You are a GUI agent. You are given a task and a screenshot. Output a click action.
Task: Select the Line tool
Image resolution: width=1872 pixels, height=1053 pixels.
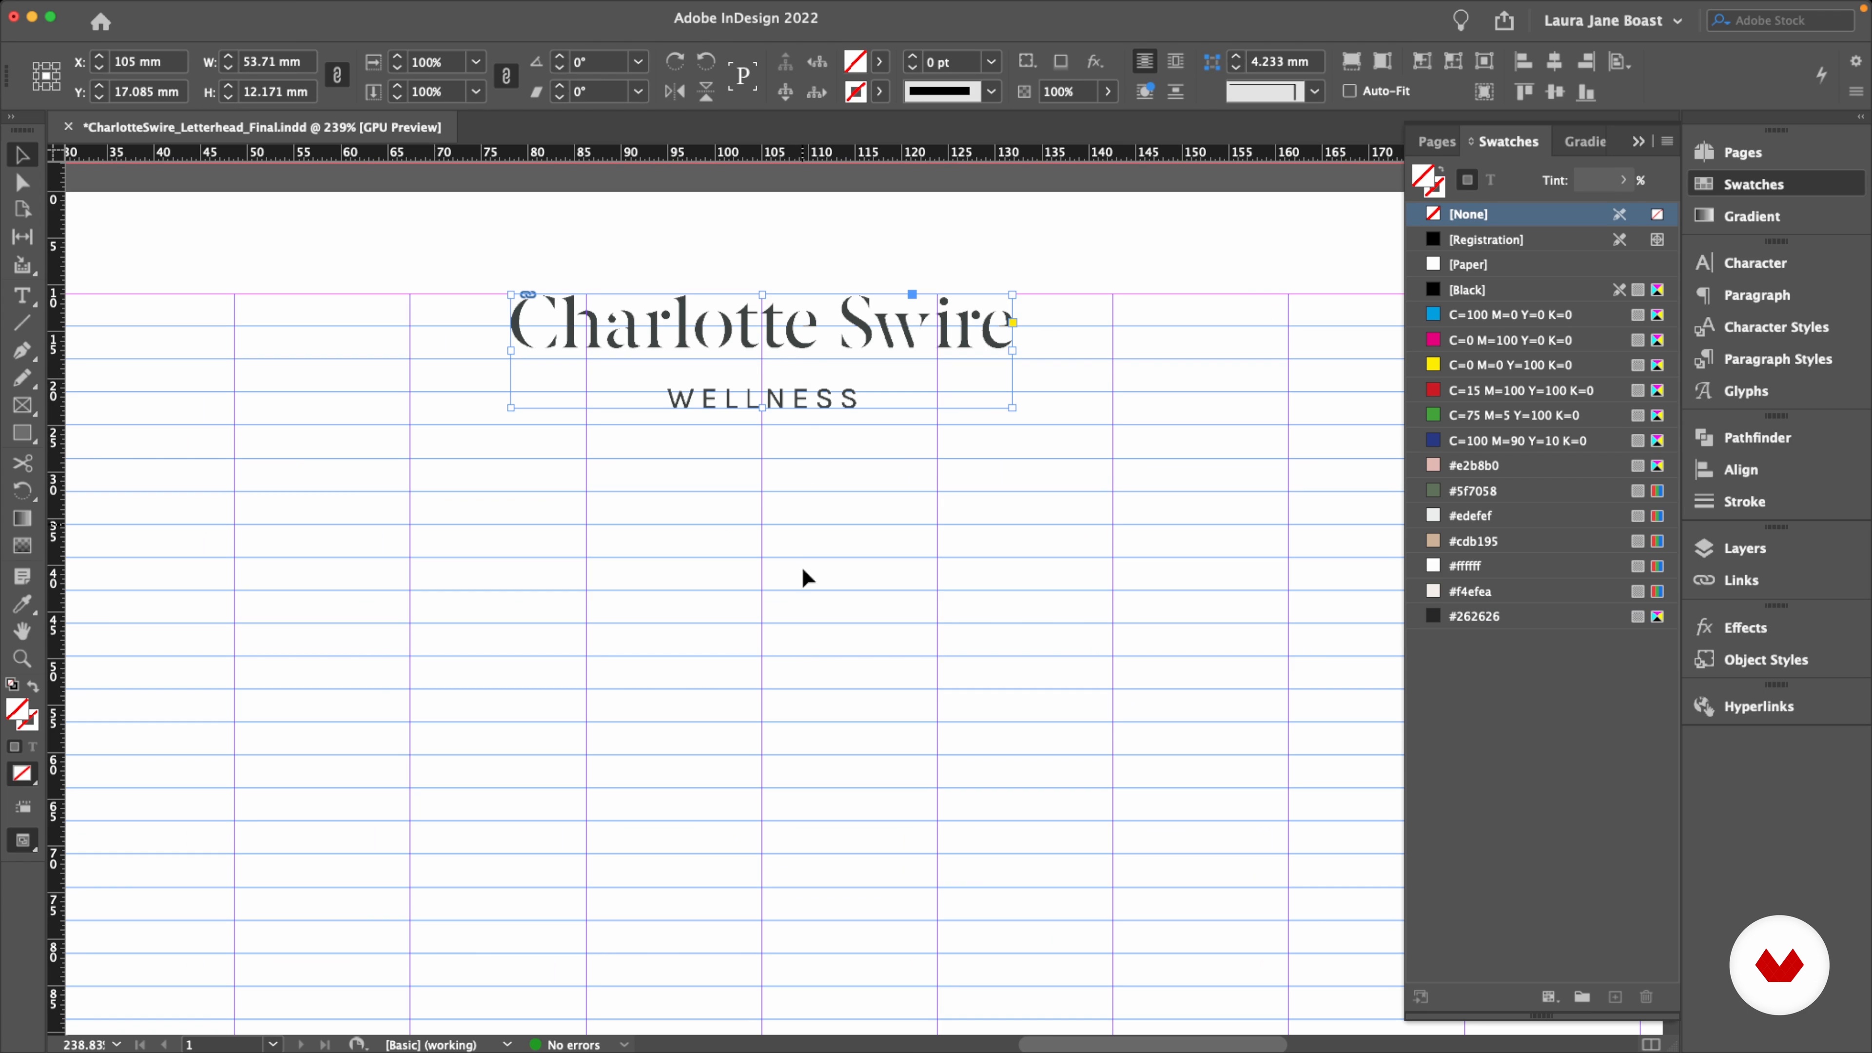[x=22, y=323]
